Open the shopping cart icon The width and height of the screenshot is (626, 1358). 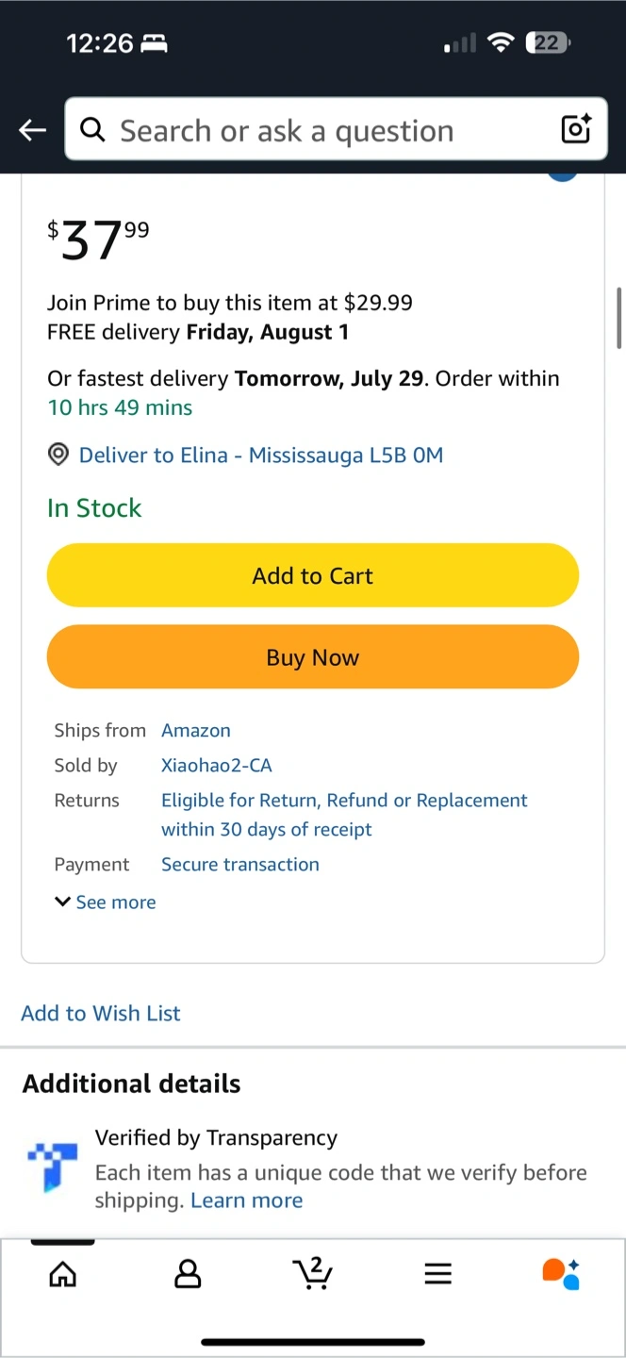[x=312, y=1273]
